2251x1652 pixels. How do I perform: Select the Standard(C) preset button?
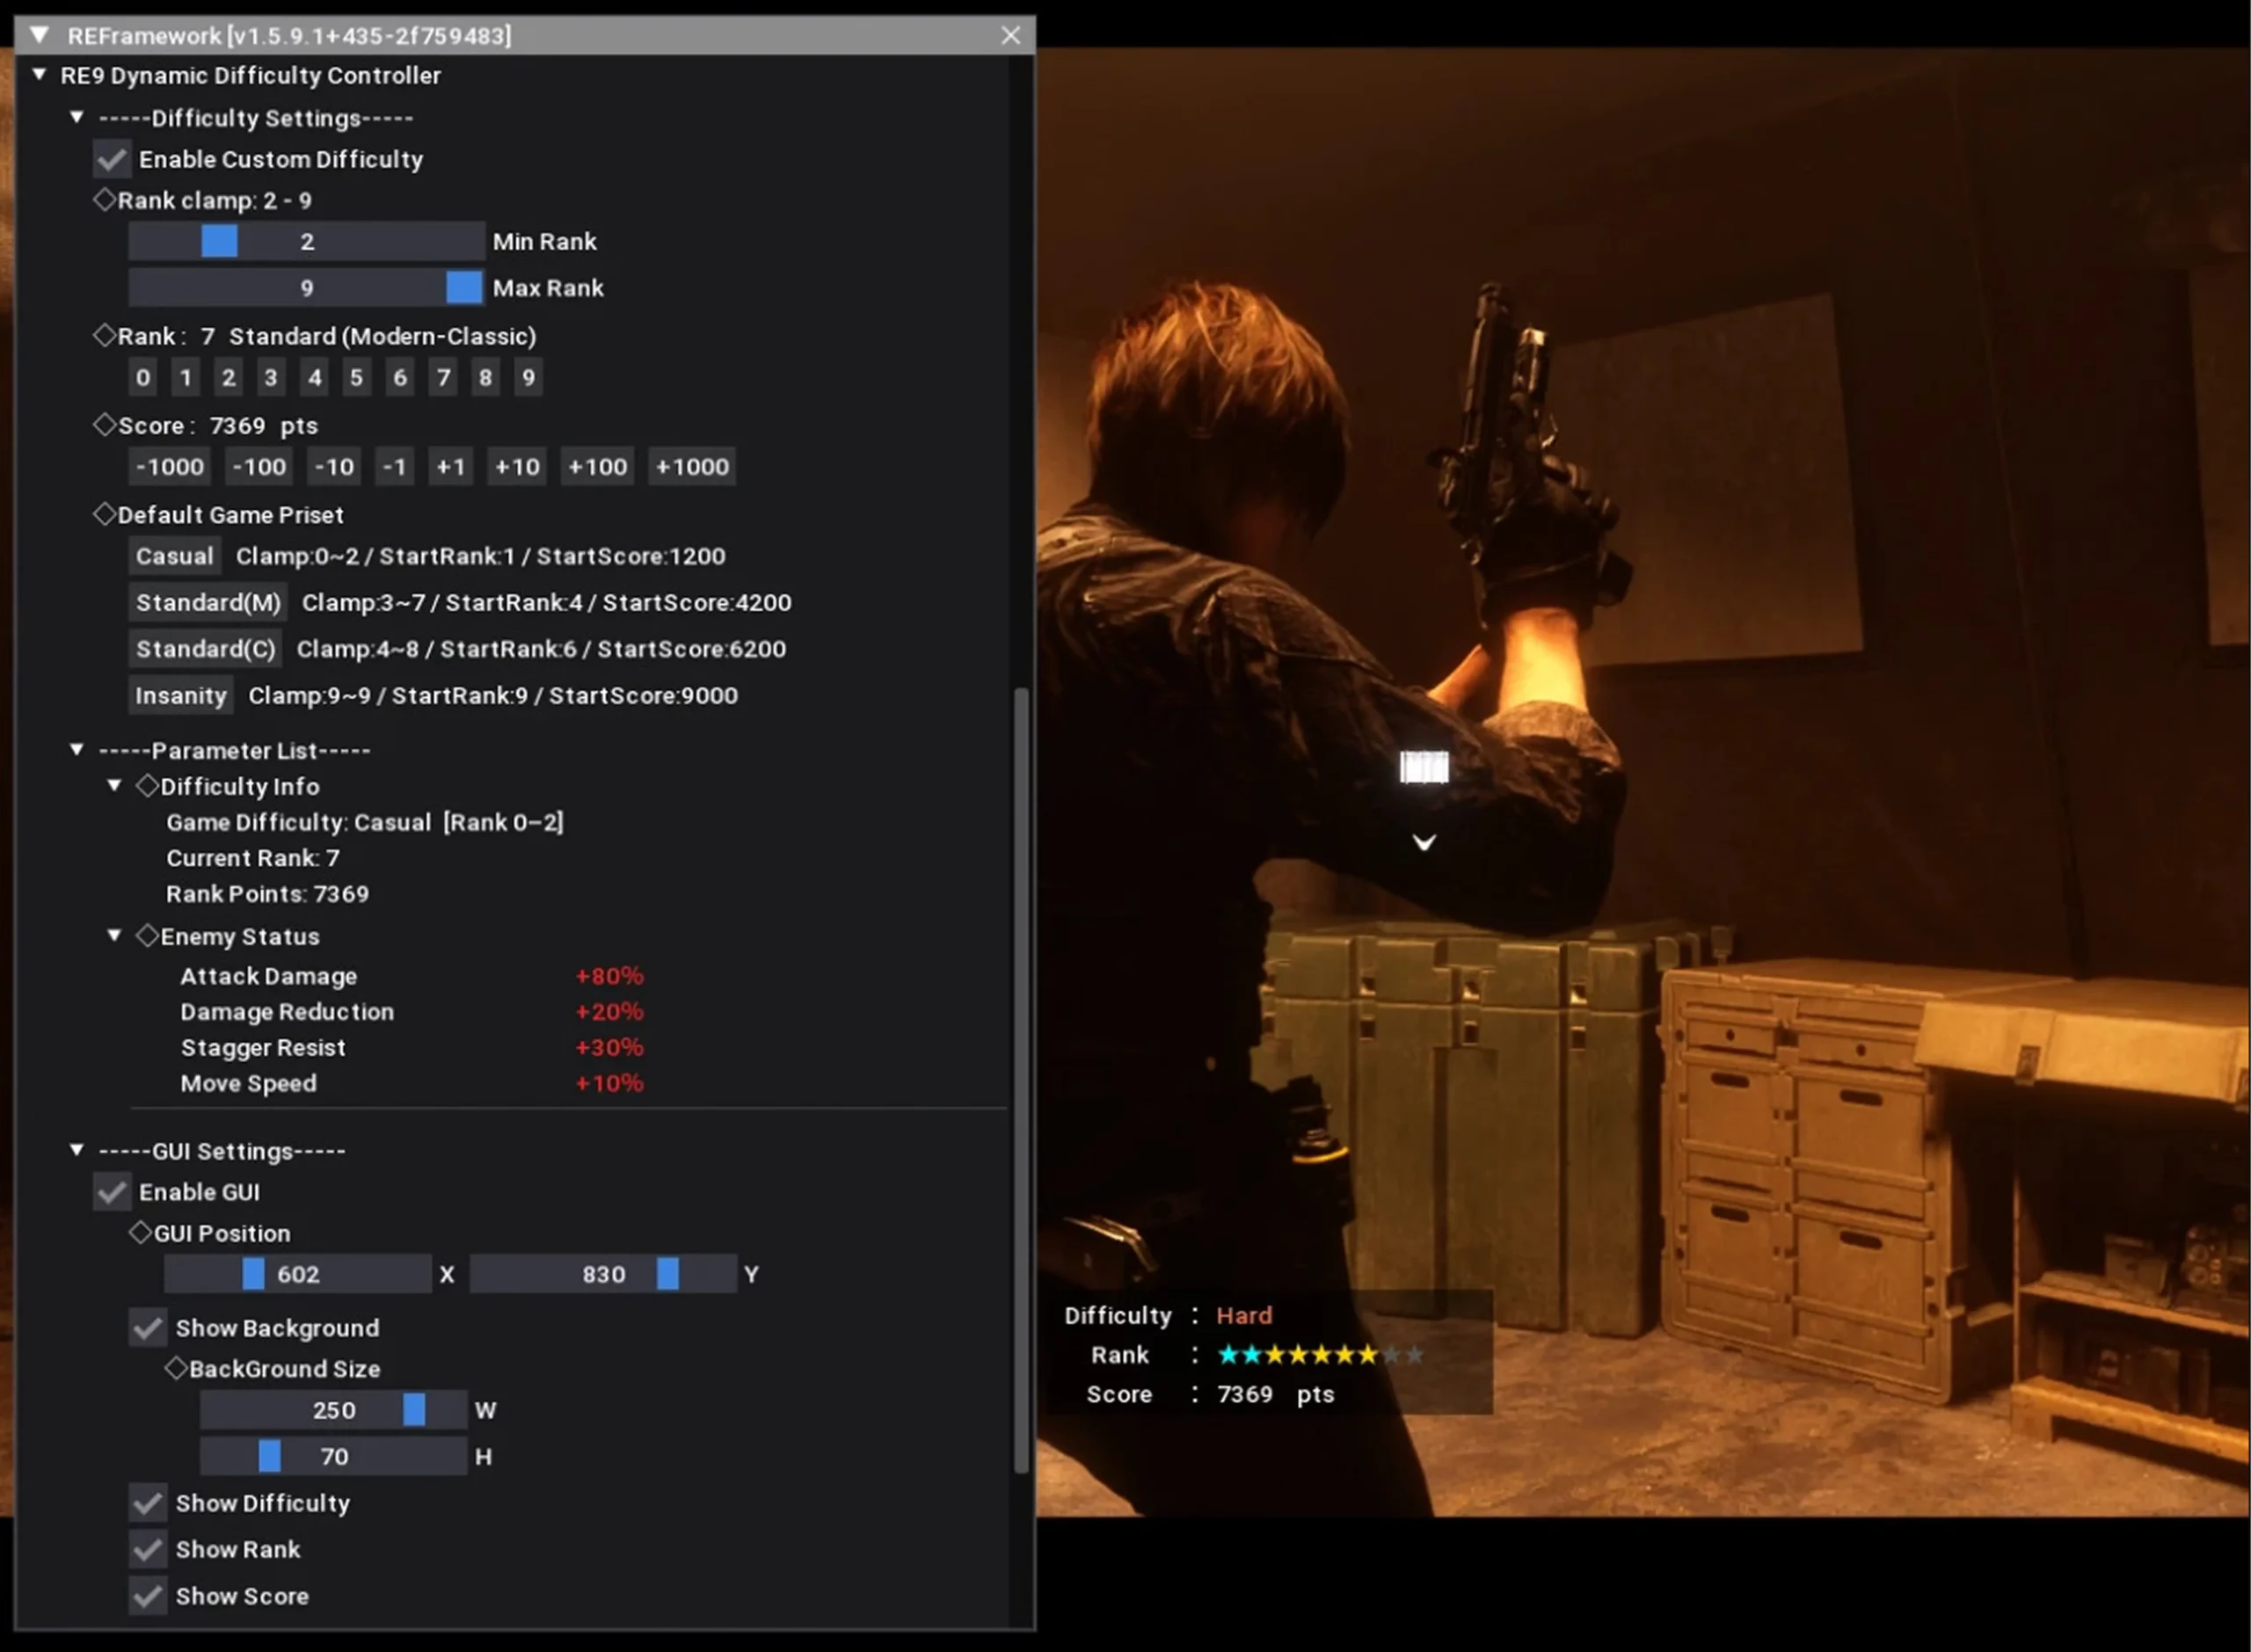205,650
